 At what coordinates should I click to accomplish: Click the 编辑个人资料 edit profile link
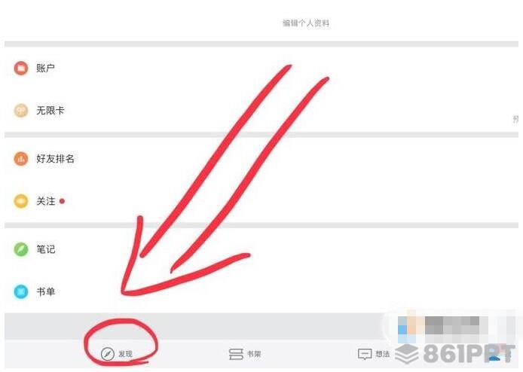[306, 23]
